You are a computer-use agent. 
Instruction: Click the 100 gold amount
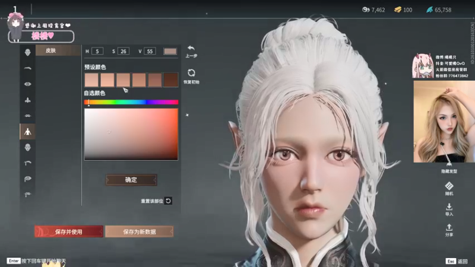click(x=408, y=10)
